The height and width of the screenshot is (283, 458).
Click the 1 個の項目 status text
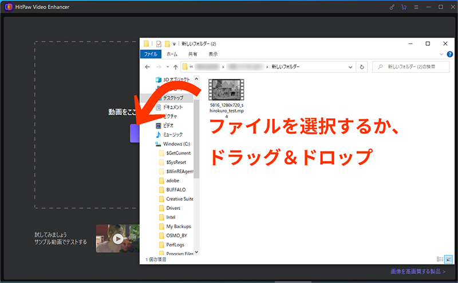(x=155, y=260)
